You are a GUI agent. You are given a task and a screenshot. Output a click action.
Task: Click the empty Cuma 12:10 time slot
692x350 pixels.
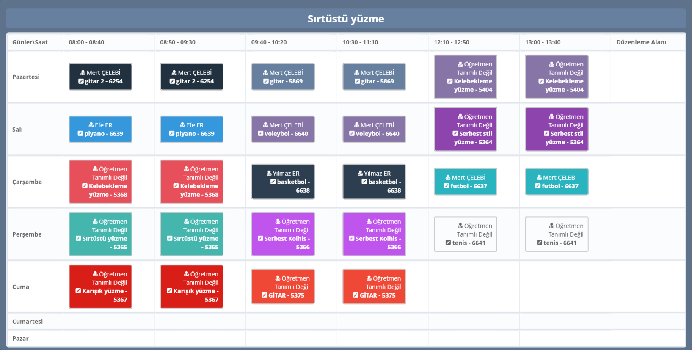click(x=474, y=287)
